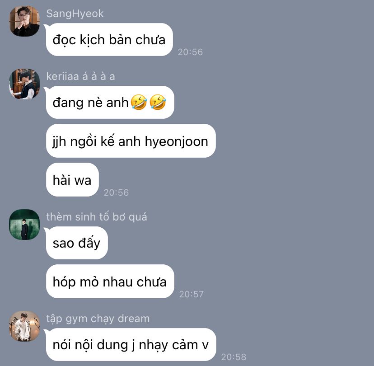Click sender name 'tập gym chạy dream'
Screen dimensions: 374x366
pyautogui.click(x=98, y=319)
